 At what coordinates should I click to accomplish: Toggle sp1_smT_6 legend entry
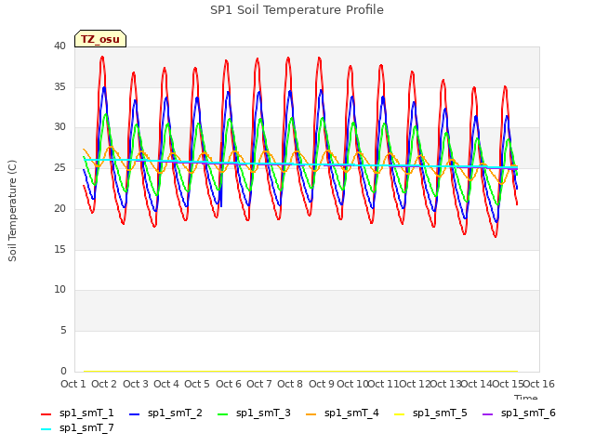pyautogui.click(x=519, y=413)
